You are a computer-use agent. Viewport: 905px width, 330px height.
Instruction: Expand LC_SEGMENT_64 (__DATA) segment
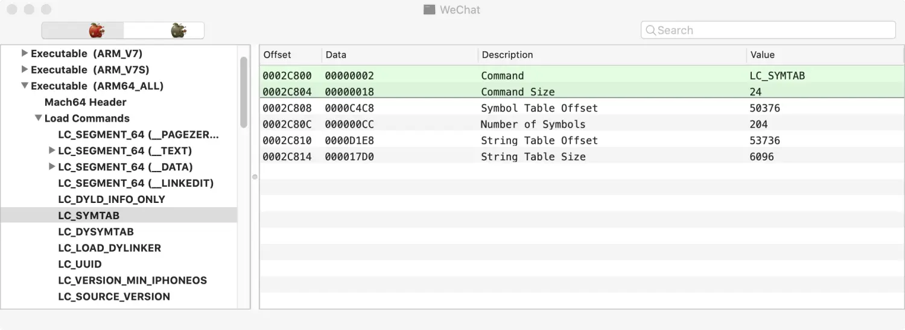click(52, 167)
